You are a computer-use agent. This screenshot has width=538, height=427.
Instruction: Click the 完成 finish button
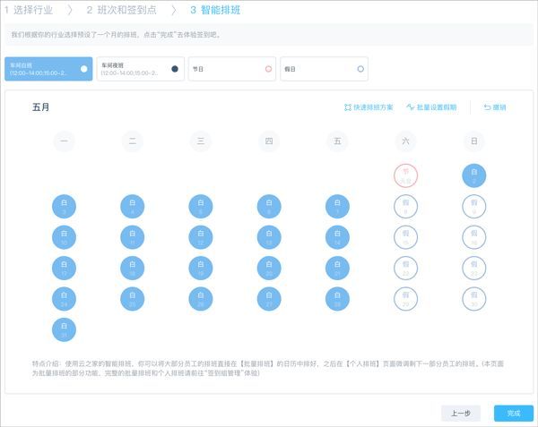(513, 413)
